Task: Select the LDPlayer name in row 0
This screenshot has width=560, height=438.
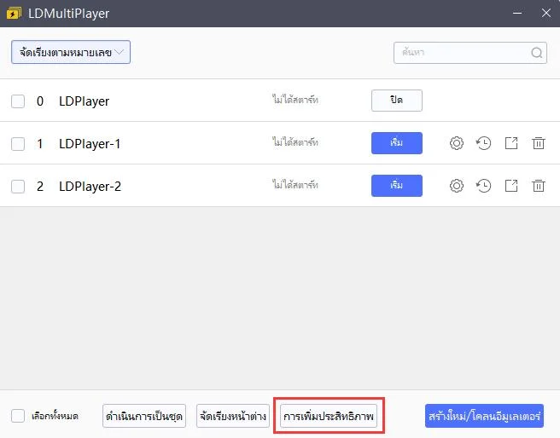Action: pyautogui.click(x=84, y=101)
